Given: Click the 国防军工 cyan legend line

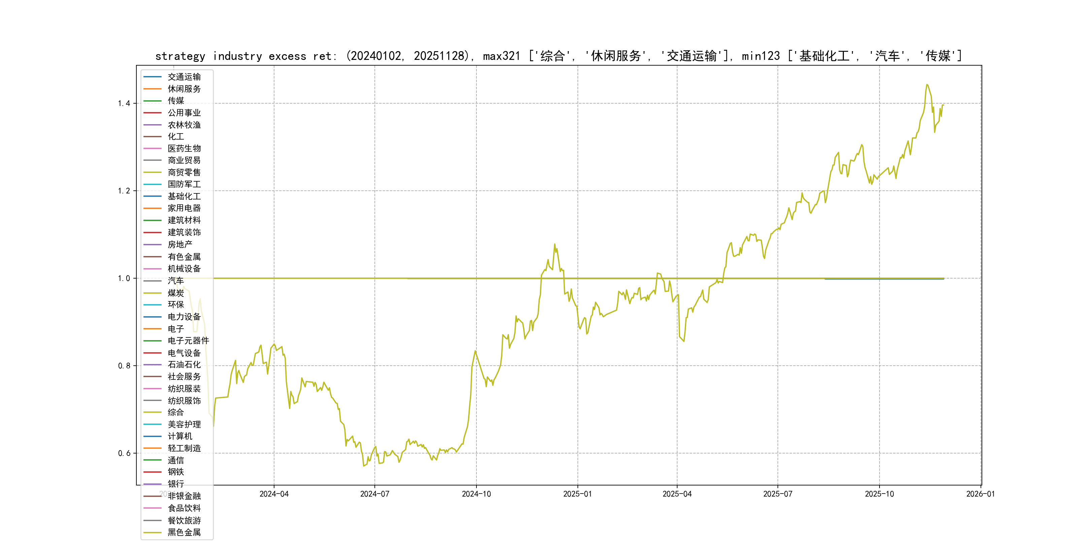Looking at the screenshot, I should (x=153, y=184).
